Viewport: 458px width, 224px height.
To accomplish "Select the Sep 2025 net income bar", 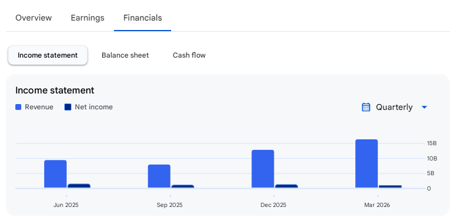I will coord(182,186).
